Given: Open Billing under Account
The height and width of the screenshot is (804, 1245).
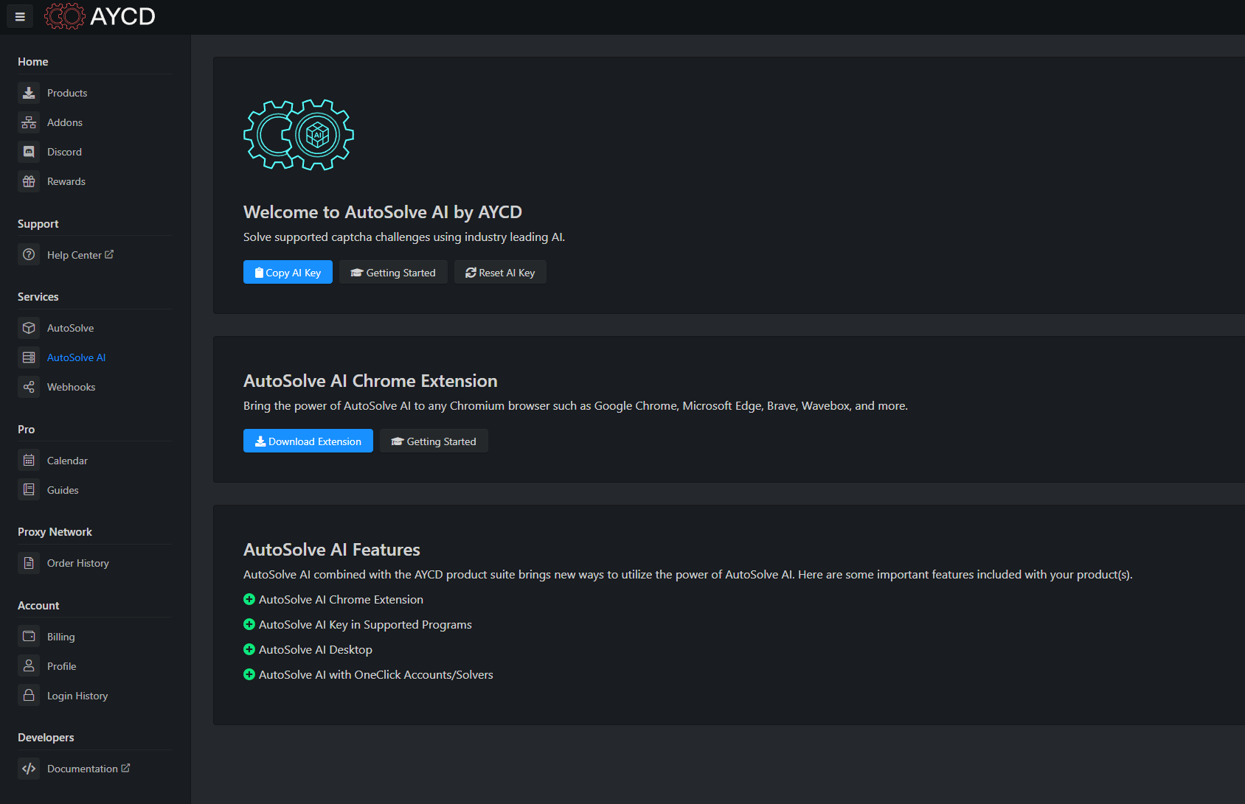Looking at the screenshot, I should [x=60, y=637].
